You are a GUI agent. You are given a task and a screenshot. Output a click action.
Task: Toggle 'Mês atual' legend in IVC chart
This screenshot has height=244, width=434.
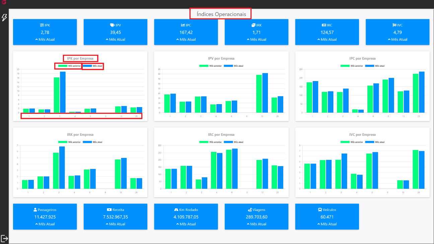(375, 142)
